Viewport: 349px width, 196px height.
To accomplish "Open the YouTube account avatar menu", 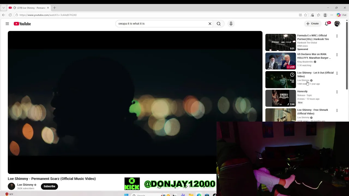I will coord(337,24).
